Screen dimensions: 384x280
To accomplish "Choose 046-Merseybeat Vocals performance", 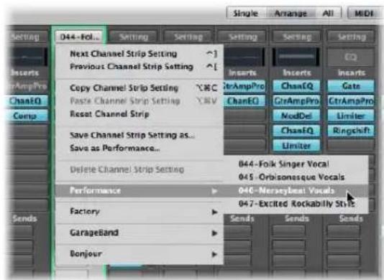I will [296, 190].
